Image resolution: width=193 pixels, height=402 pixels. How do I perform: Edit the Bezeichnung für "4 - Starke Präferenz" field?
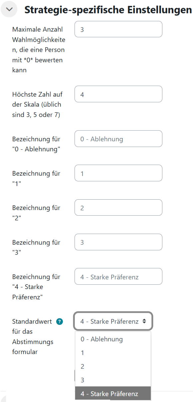pos(118,276)
